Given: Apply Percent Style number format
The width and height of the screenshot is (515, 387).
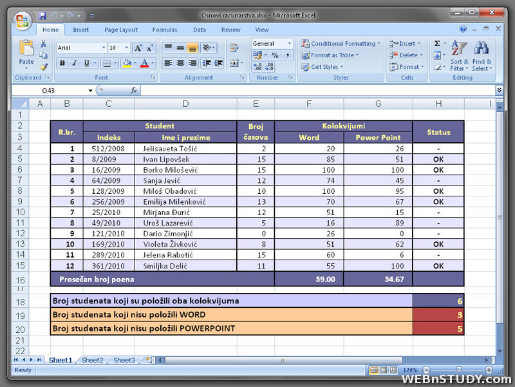Looking at the screenshot, I should 275,55.
